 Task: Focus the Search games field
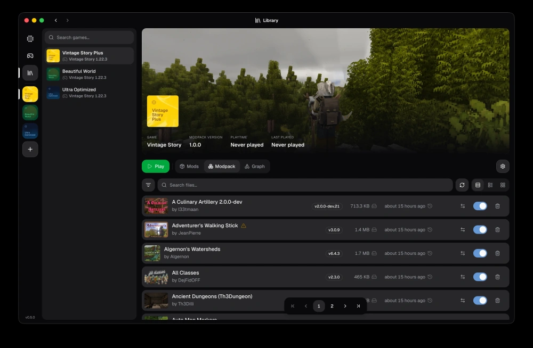(90, 37)
